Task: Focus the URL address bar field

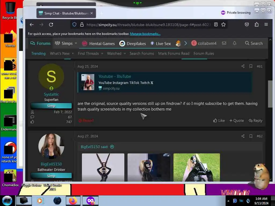Action: [148, 25]
